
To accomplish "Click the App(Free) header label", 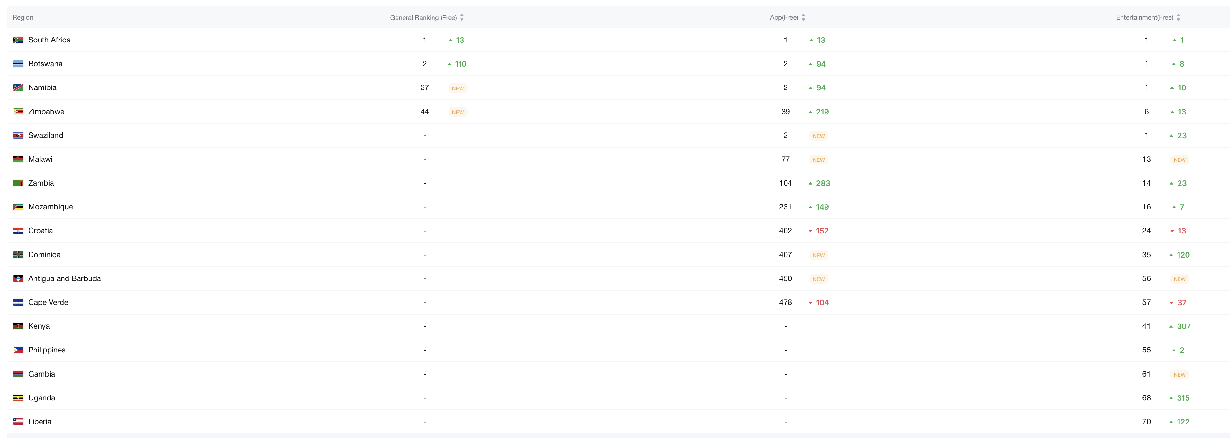I will click(x=784, y=18).
